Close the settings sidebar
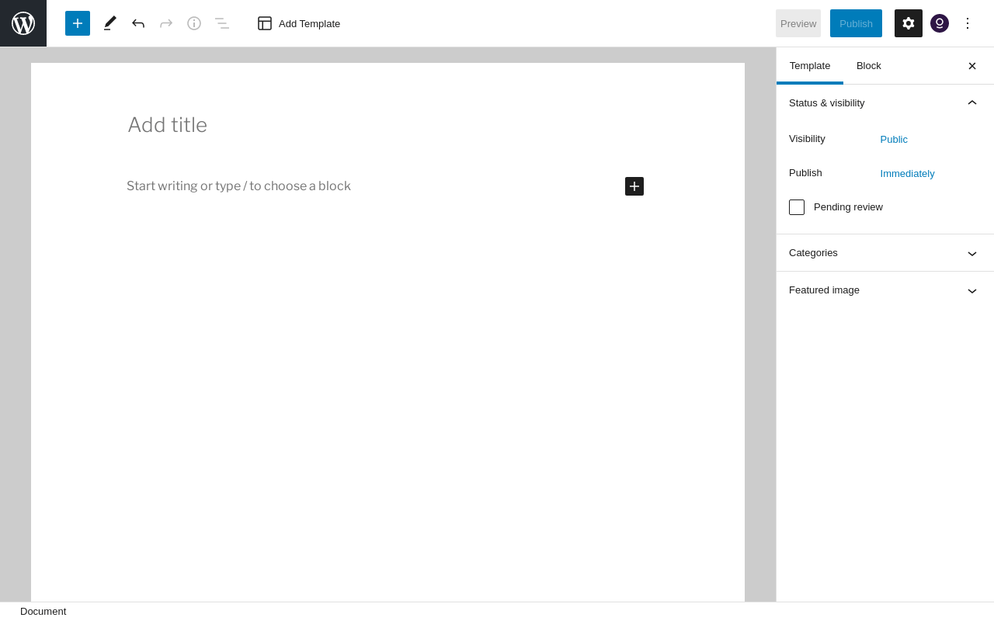The width and height of the screenshot is (994, 621). coord(972,66)
